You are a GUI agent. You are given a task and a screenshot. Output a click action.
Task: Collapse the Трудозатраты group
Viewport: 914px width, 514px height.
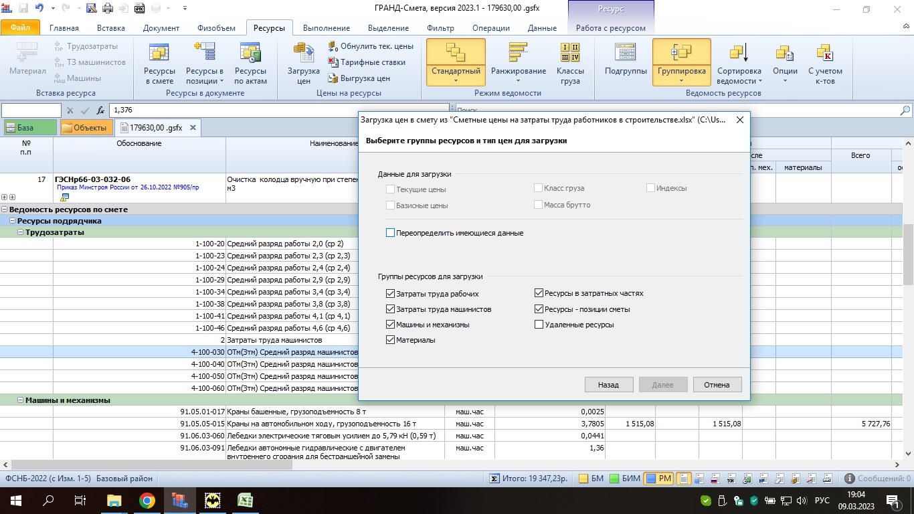pyautogui.click(x=21, y=232)
